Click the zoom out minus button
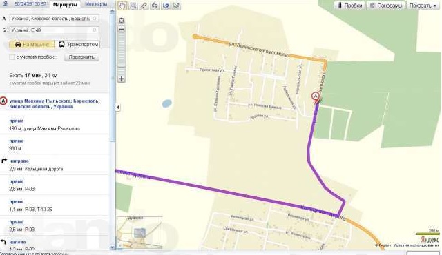Screen dimensions: 442x255 pos(122,29)
